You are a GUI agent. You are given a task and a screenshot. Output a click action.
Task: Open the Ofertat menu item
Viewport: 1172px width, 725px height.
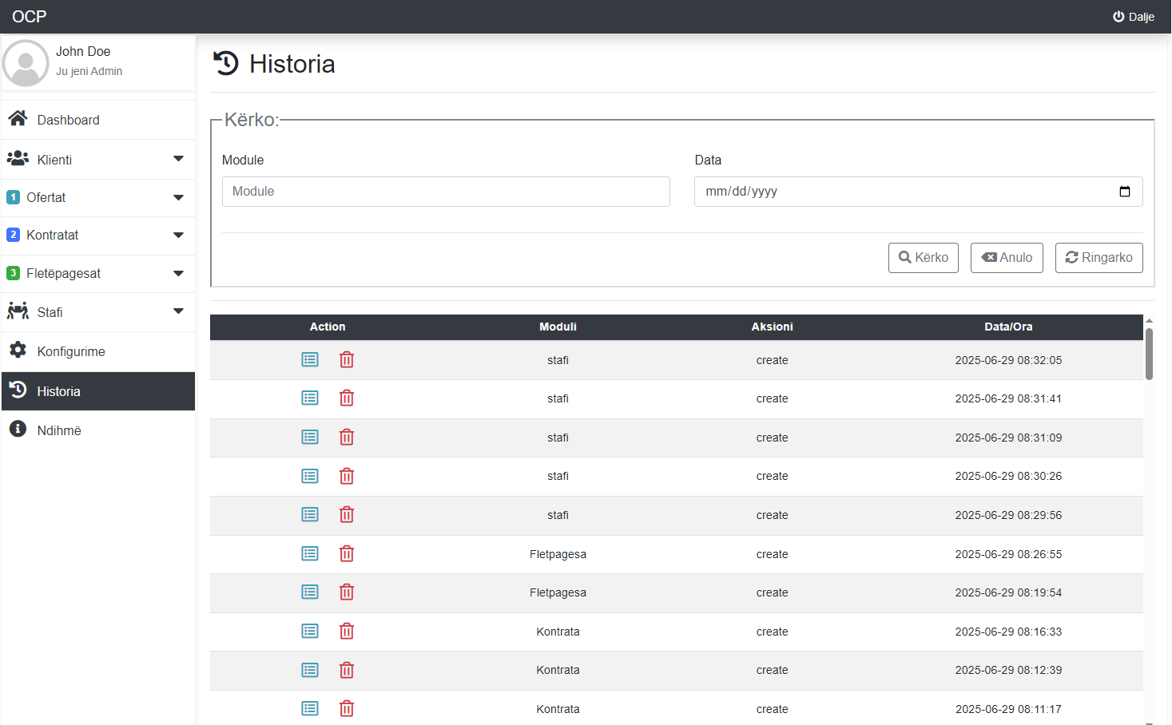[98, 197]
